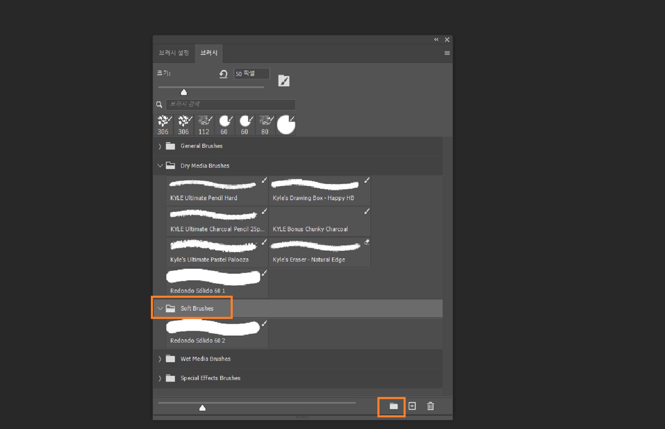Expand the General Brushes folder chevron
Image resolution: width=665 pixels, height=429 pixels.
point(160,146)
